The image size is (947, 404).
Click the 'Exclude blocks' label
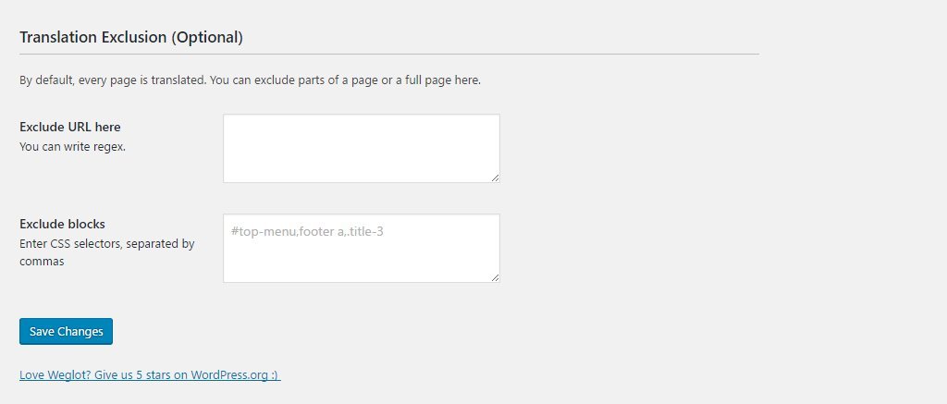tap(62, 224)
